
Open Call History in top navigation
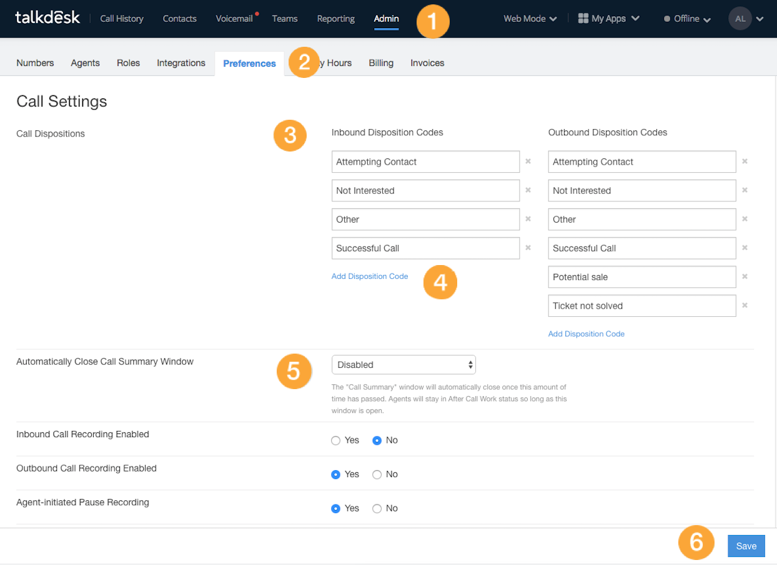click(x=122, y=19)
